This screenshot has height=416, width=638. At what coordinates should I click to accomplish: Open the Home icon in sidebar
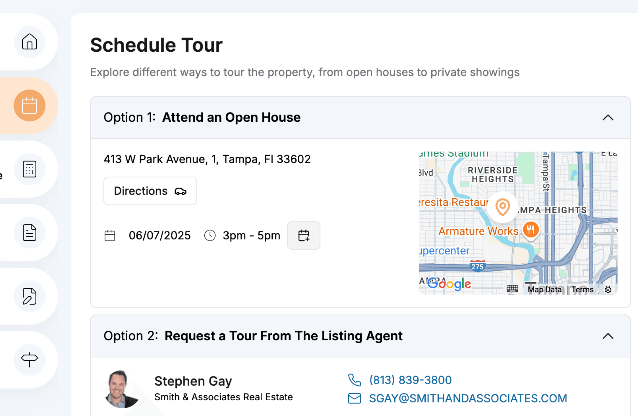[30, 42]
